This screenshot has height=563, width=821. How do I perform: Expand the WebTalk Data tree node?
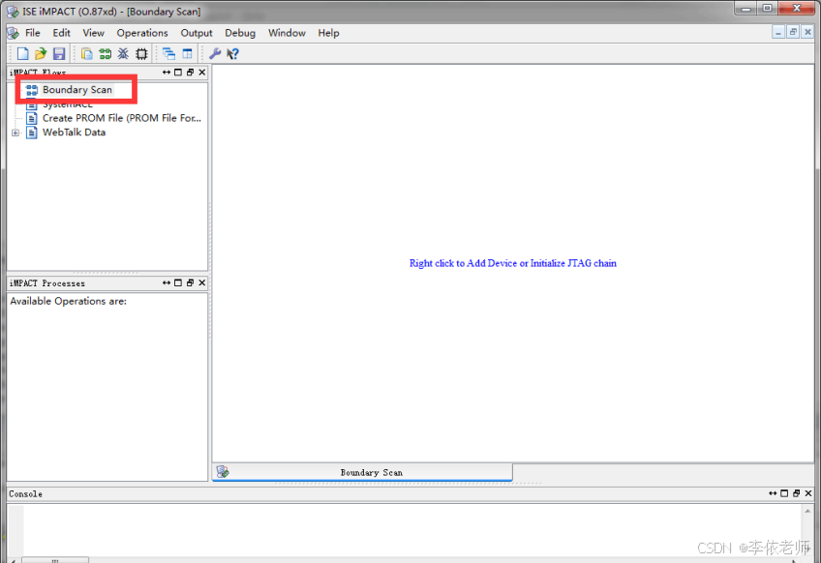pos(15,133)
